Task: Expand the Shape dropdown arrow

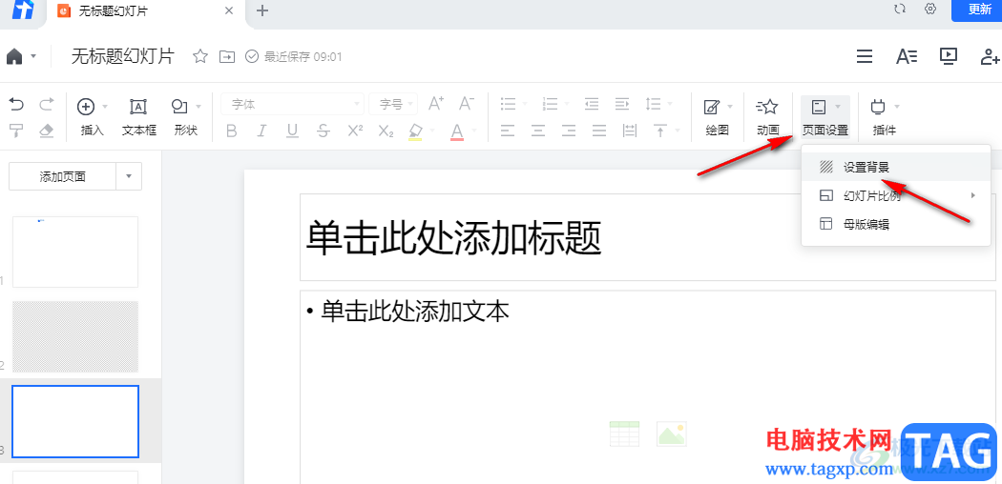Action: pos(198,106)
